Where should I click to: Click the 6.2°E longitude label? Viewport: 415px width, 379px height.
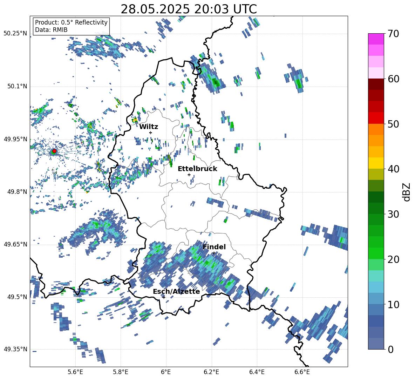point(211,372)
